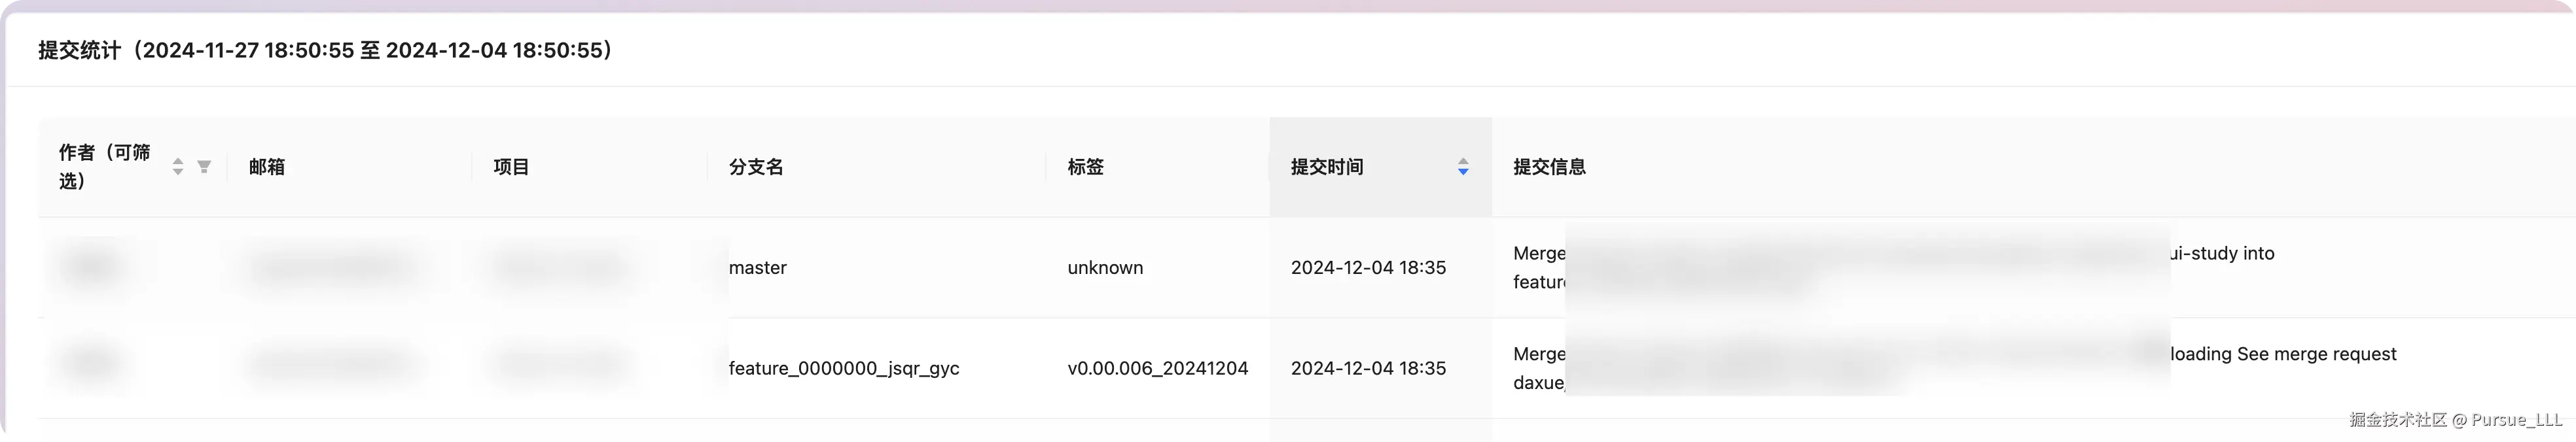Click the v0.00.006_20241204 tag cell

pos(1157,368)
